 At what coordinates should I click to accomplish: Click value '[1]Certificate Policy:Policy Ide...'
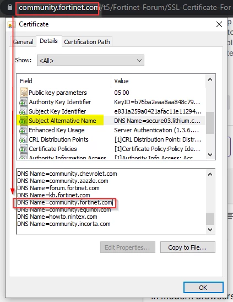click(x=157, y=149)
